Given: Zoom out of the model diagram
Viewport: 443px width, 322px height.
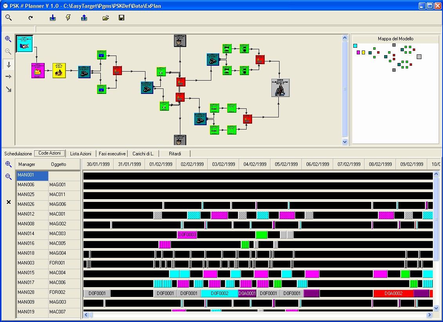Looking at the screenshot, I should (x=8, y=52).
